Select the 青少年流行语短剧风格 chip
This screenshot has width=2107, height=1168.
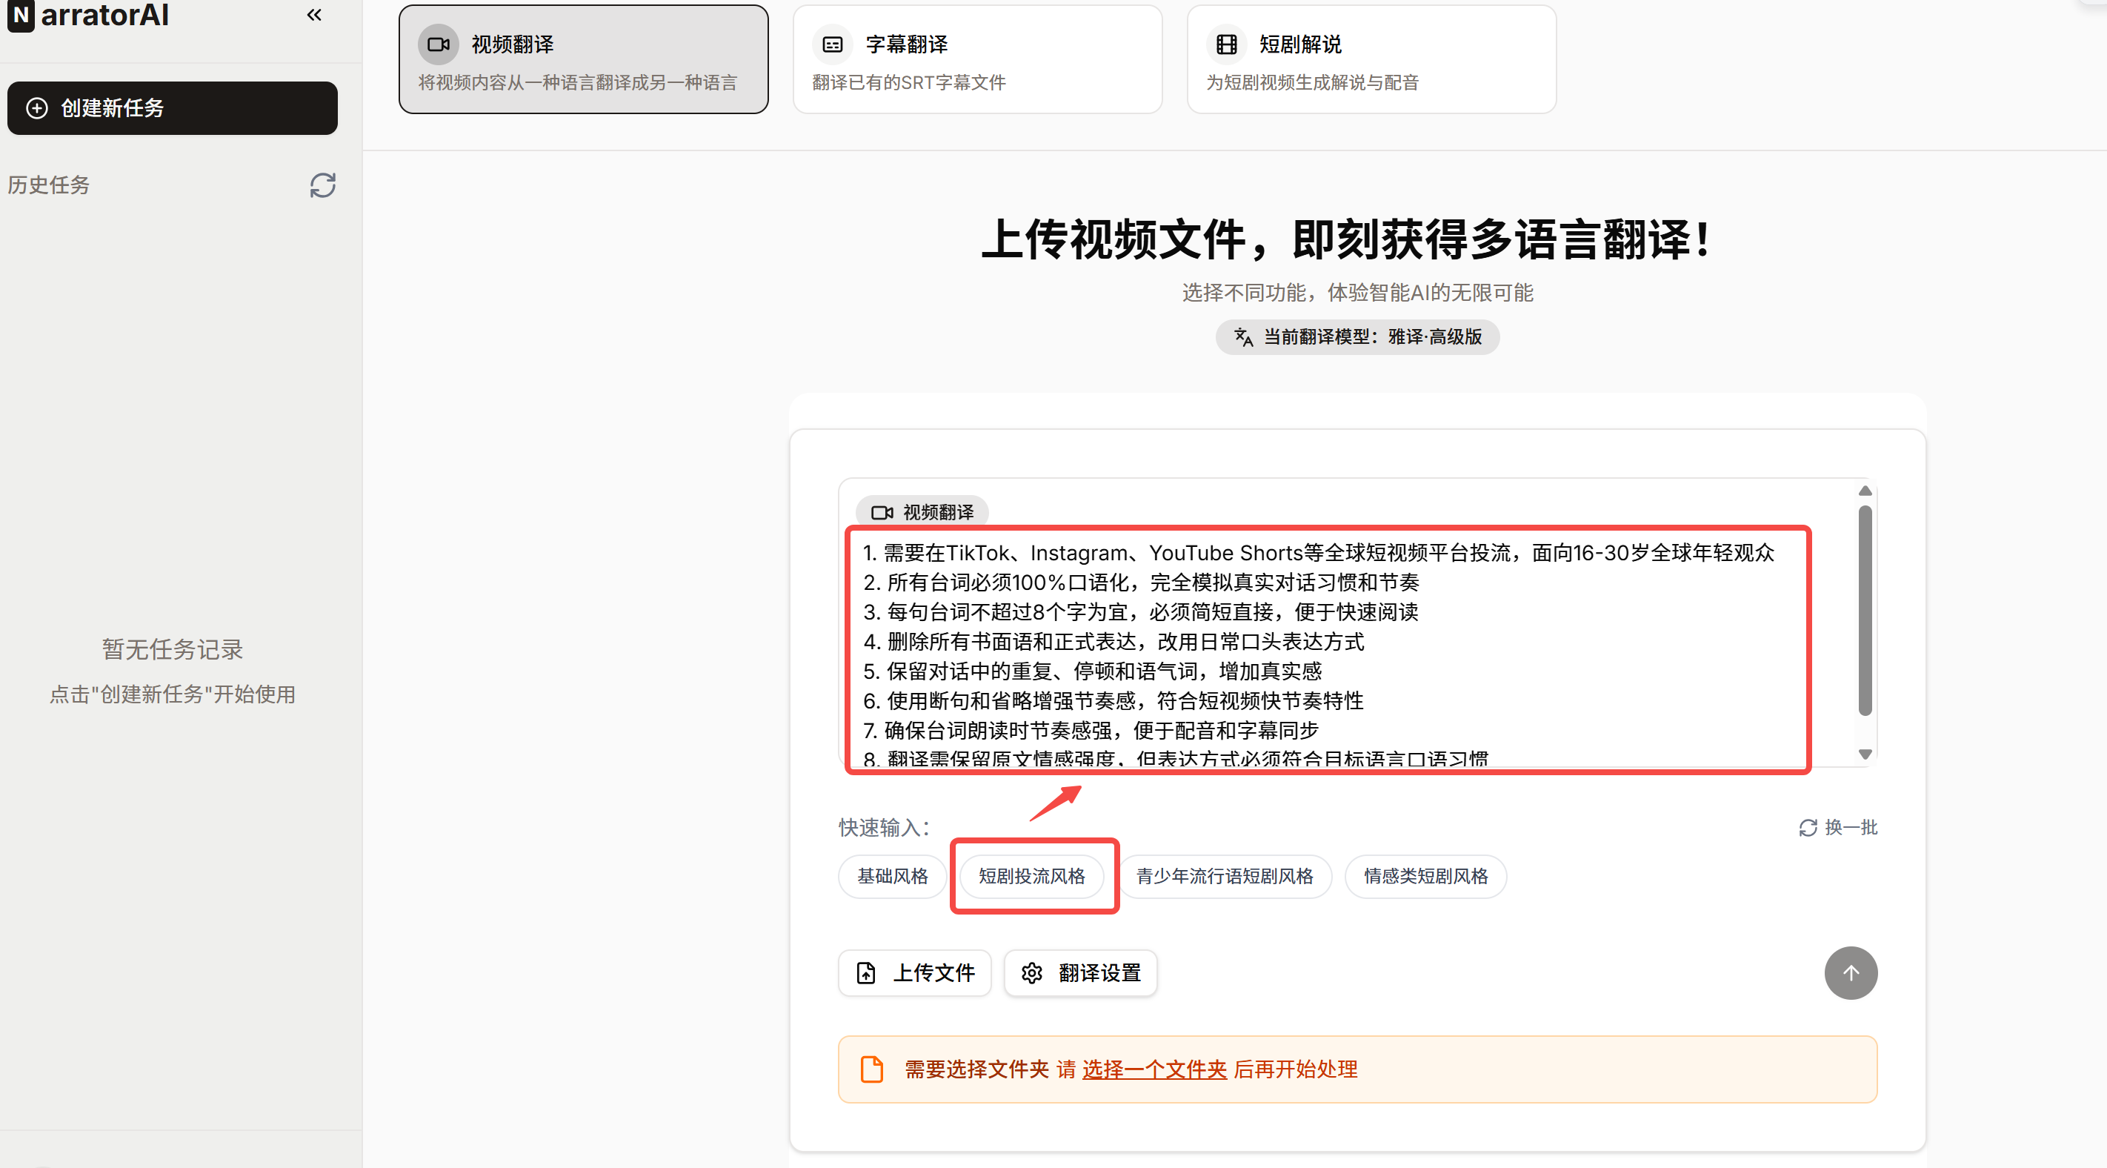(x=1225, y=876)
